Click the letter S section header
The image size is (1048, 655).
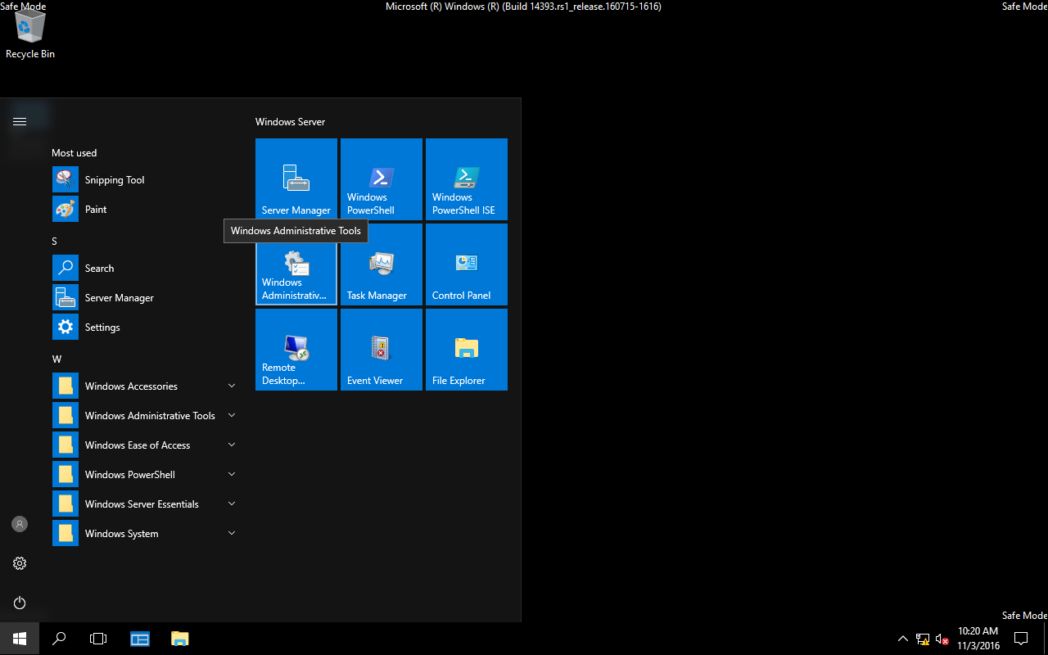coord(54,242)
